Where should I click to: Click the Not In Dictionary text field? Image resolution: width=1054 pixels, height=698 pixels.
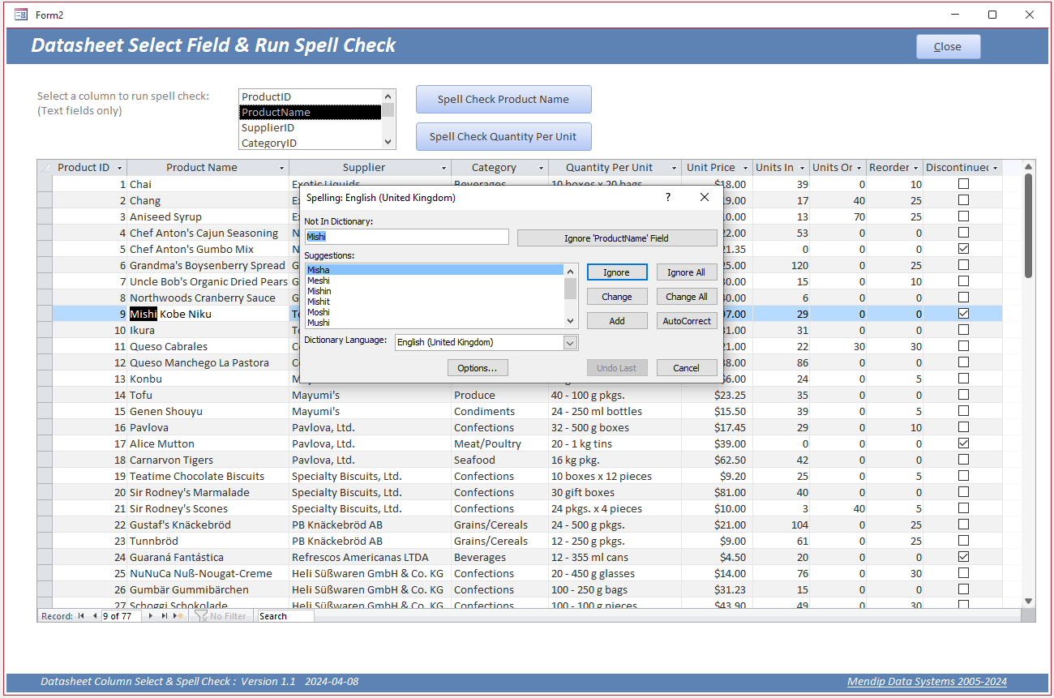pyautogui.click(x=407, y=237)
